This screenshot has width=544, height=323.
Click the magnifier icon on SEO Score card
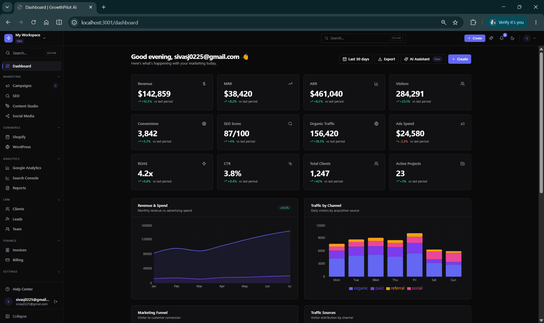pos(290,124)
